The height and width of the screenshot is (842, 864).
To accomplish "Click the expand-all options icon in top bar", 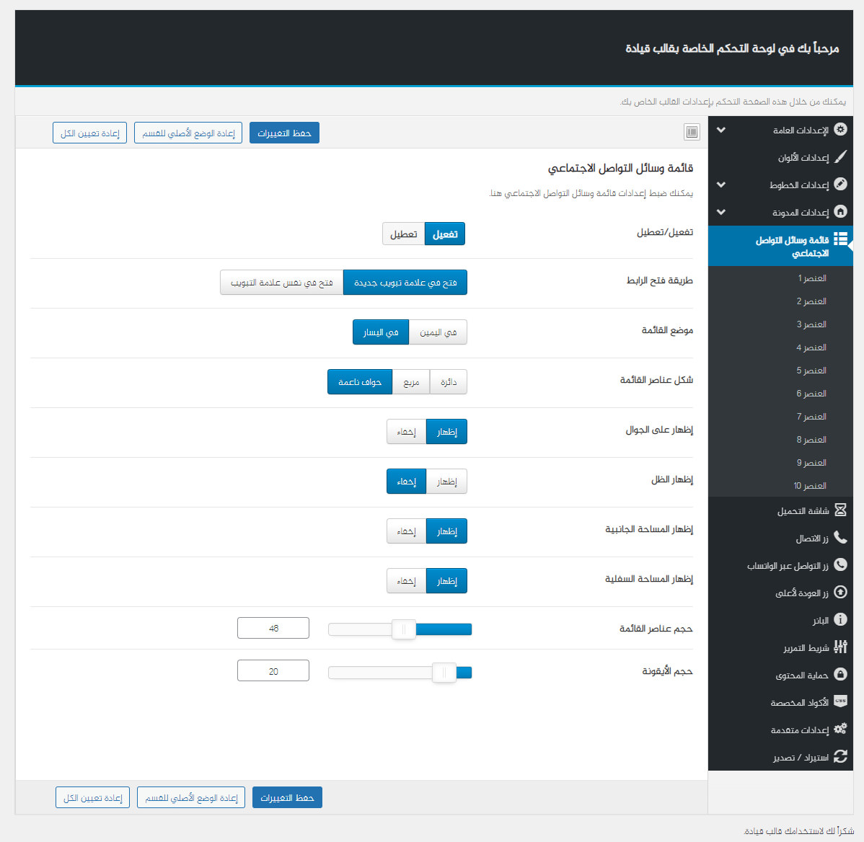I will pos(692,132).
